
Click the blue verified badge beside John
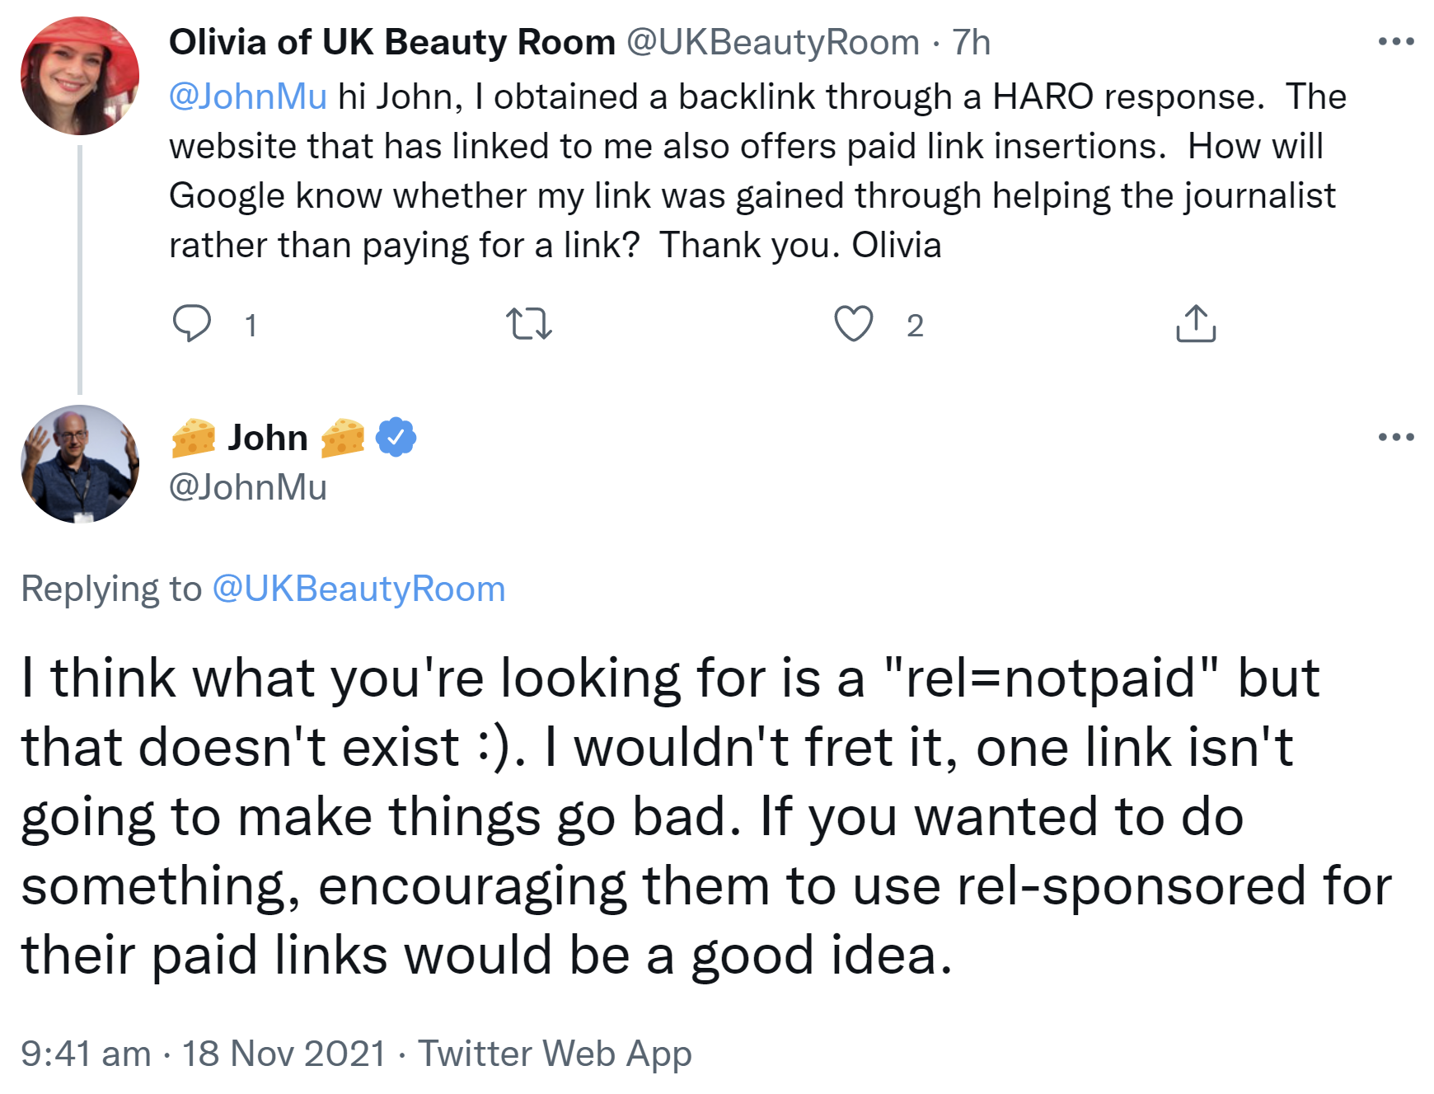396,438
